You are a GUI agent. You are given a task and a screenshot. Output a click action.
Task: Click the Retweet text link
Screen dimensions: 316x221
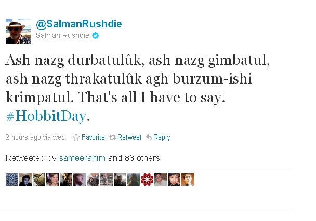point(129,137)
